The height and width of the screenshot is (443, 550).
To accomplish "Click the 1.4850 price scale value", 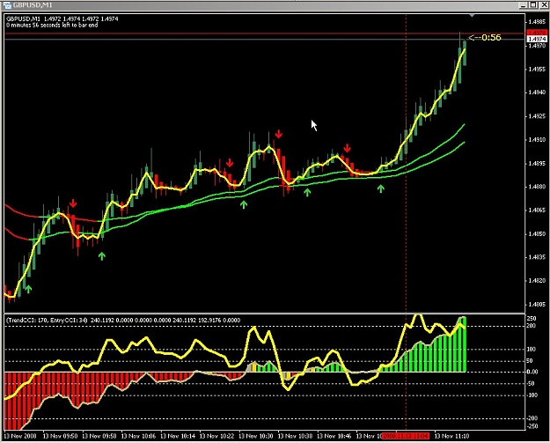I will coord(537,233).
